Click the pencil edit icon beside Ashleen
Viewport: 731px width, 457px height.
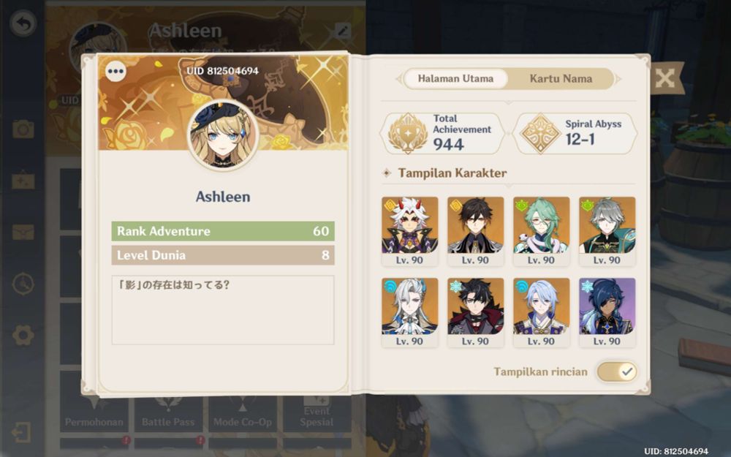[x=343, y=31]
